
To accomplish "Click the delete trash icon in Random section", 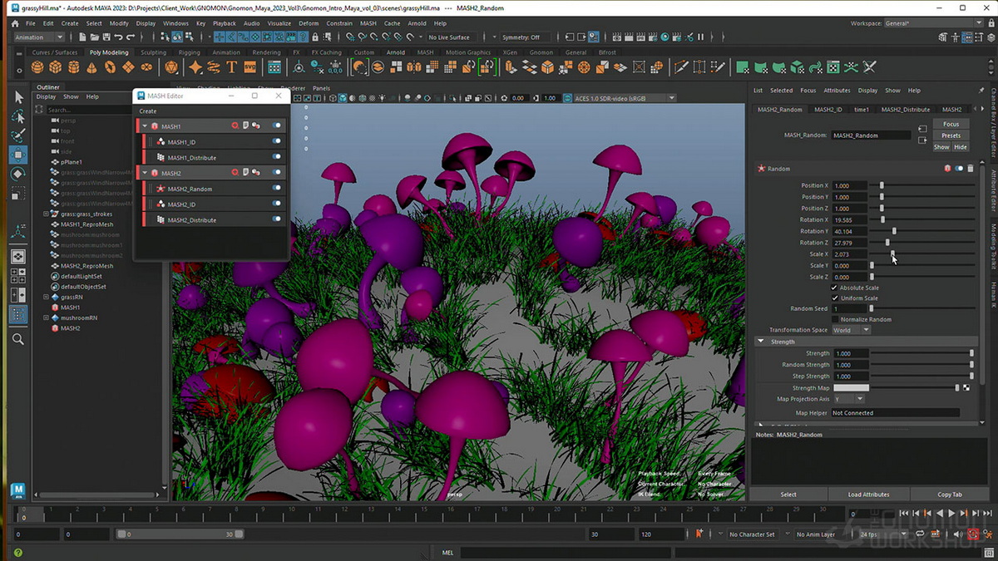I will click(x=970, y=169).
